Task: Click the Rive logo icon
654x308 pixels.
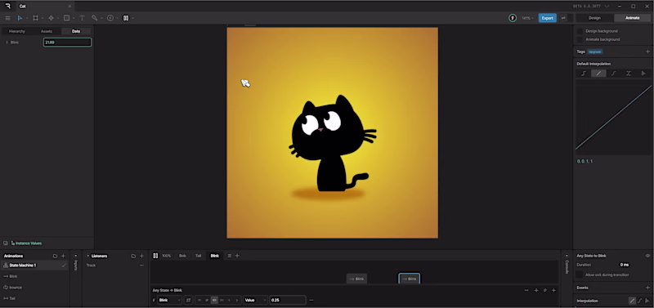Action: coord(7,6)
